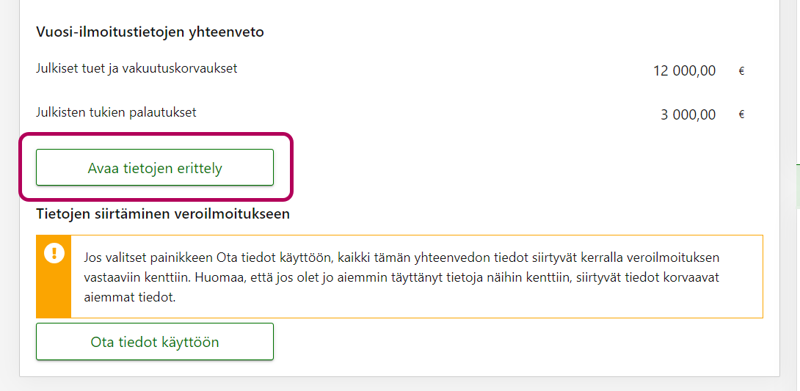Click the gray page background below the card
Image resolution: width=800 pixels, height=391 pixels.
tap(400, 385)
